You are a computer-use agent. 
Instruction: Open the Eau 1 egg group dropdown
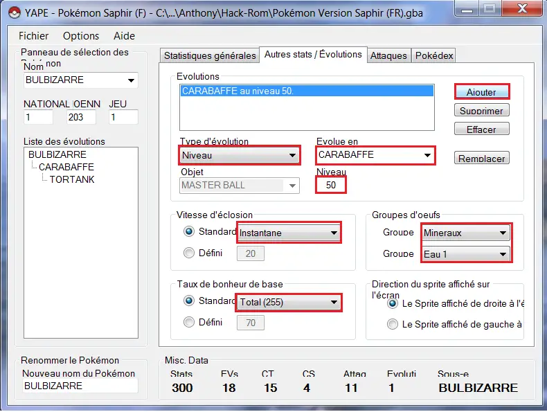[x=466, y=254]
